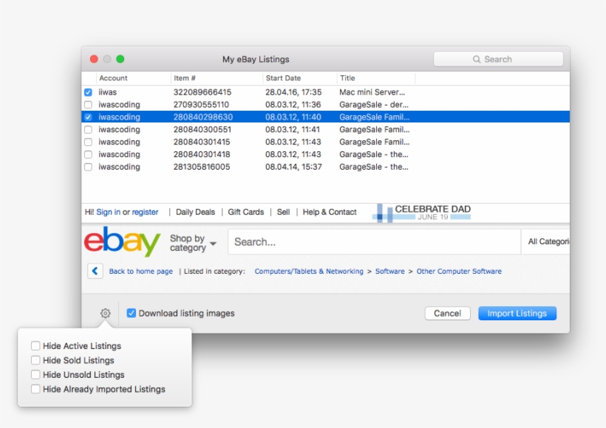Check Hide Sold Listings option
Screen dimensions: 606x428
[35, 361]
